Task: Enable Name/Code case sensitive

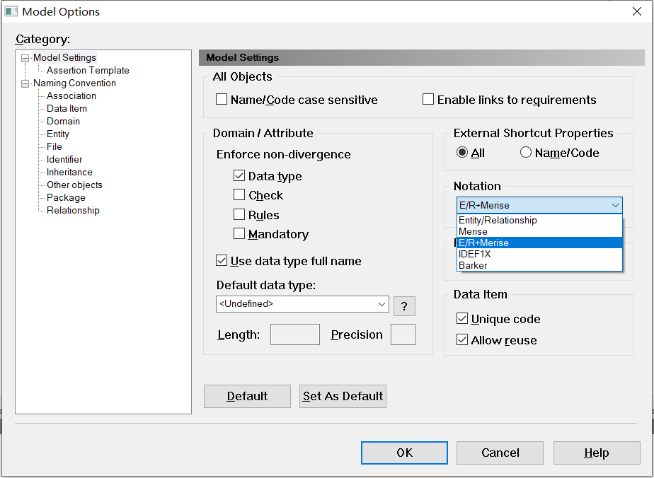Action: (x=221, y=99)
